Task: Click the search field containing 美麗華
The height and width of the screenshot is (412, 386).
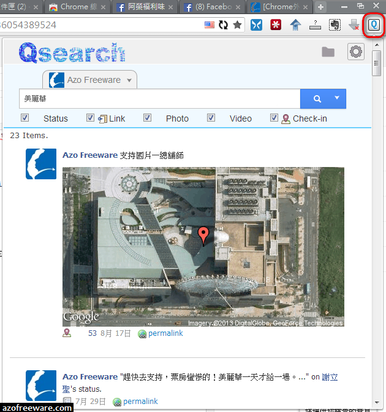Action: tap(160, 99)
